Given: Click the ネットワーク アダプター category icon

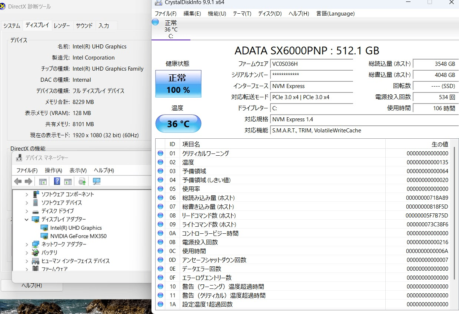Looking at the screenshot, I should pos(36,244).
